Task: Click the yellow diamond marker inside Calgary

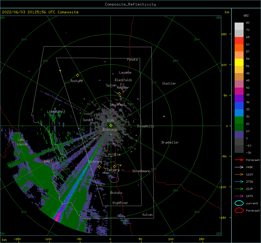Action: (x=115, y=166)
